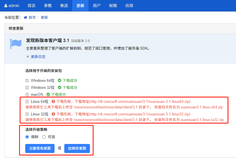Toggle the macOS package checkbox
Image resolution: width=236 pixels, height=158 pixels.
27,95
